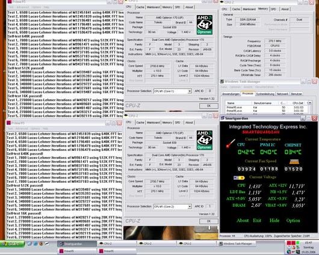The width and height of the screenshot is (319, 255).
Task: Click memory Frequency value 270.1 MHz in Timings
Action: pos(275,41)
